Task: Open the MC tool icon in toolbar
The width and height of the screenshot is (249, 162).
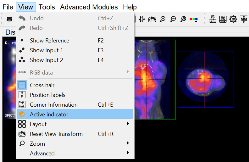Action: pos(223,19)
